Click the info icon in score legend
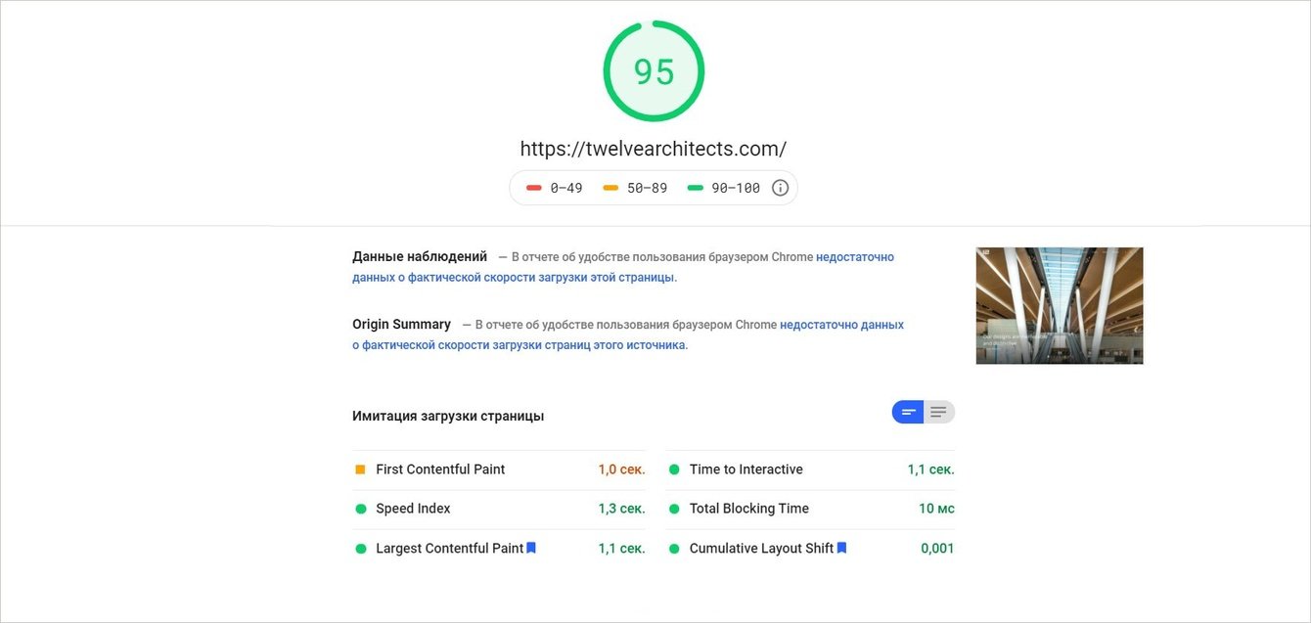This screenshot has width=1311, height=623. 780,188
